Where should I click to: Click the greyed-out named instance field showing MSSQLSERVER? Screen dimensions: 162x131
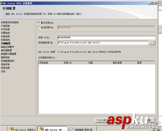coord(106,28)
